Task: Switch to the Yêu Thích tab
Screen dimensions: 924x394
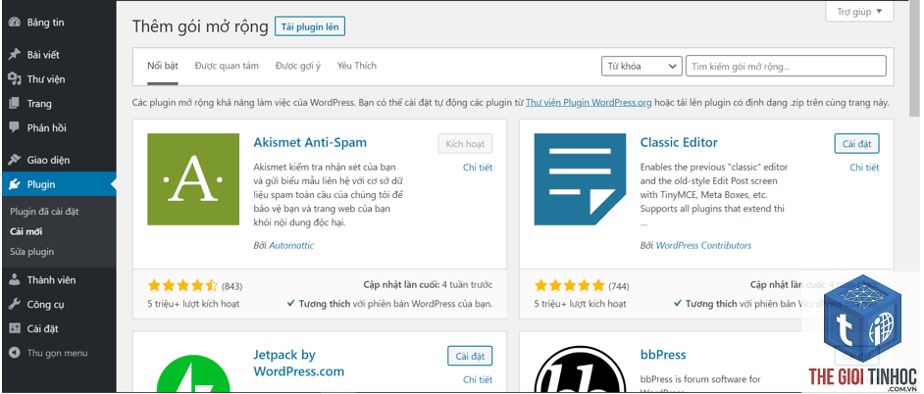Action: (x=356, y=66)
